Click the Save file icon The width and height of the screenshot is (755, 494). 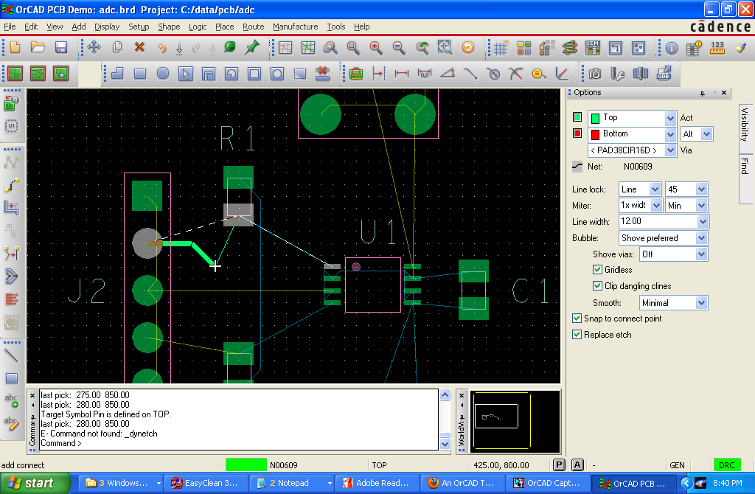point(61,47)
